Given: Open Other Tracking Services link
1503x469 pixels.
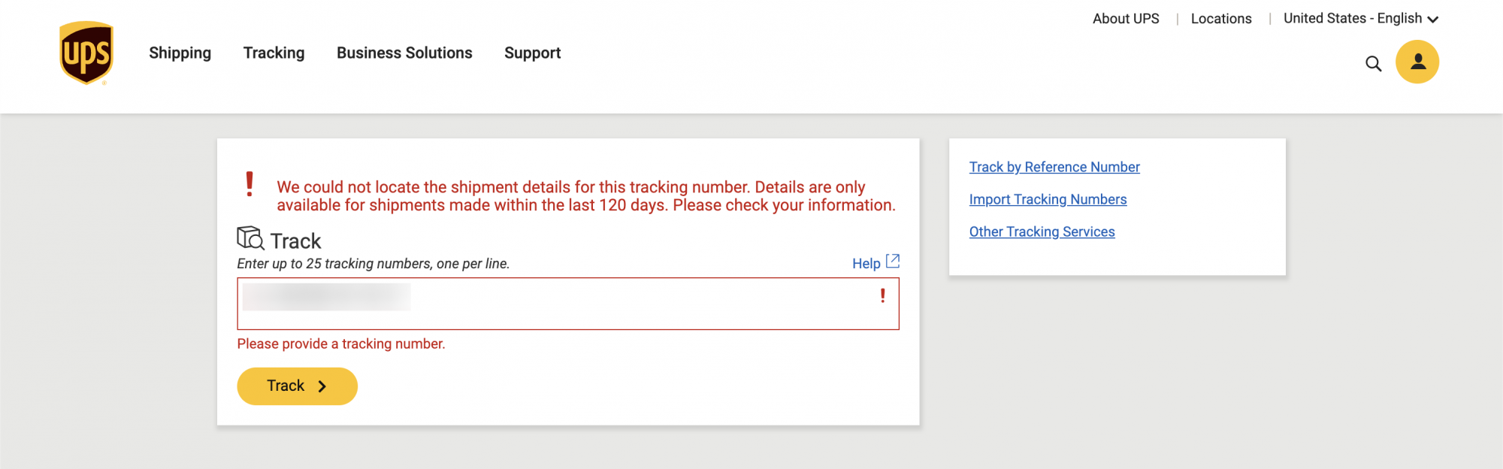Looking at the screenshot, I should (1042, 231).
